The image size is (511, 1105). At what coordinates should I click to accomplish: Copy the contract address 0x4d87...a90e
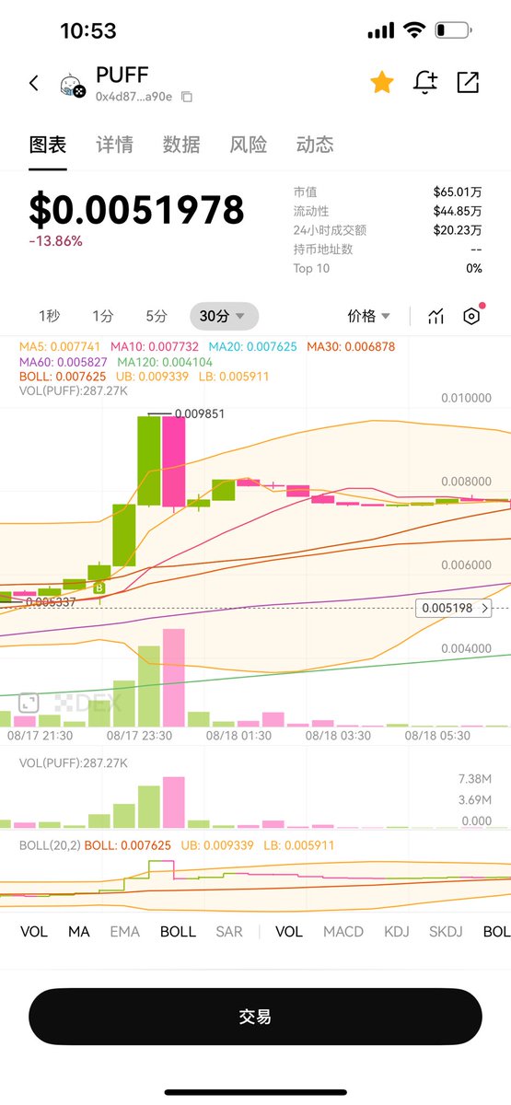click(x=187, y=97)
